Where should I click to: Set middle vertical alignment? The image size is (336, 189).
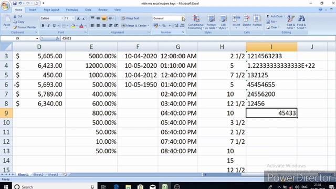[x=98, y=18]
